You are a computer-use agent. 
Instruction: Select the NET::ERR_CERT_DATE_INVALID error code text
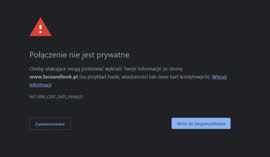[x=56, y=97]
